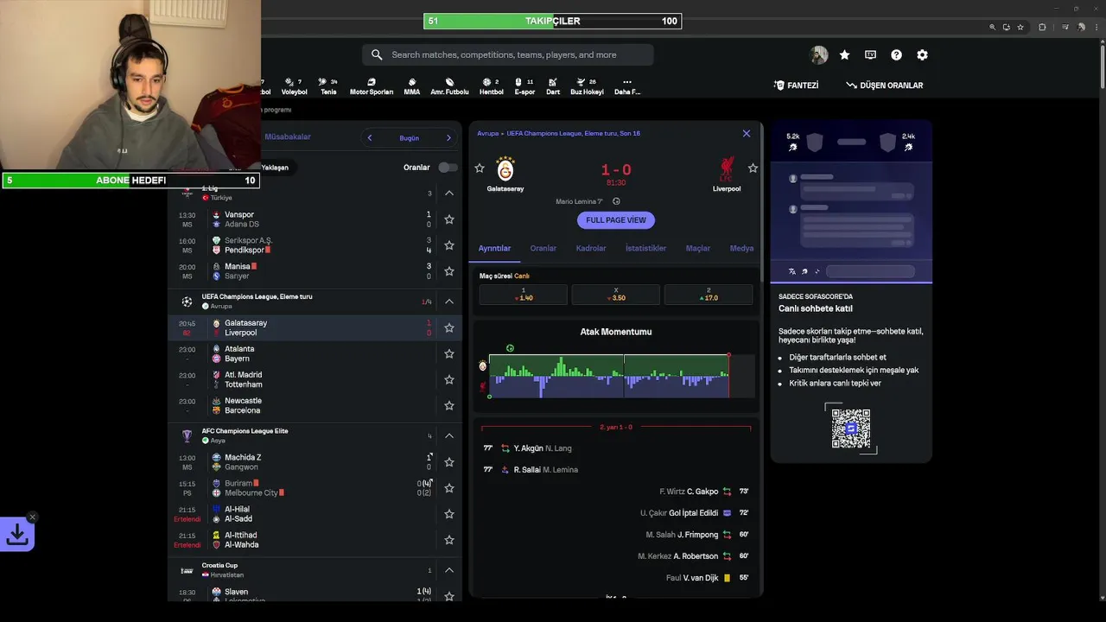Select the Voleybol sport icon
The height and width of the screenshot is (622, 1106).
(x=294, y=86)
